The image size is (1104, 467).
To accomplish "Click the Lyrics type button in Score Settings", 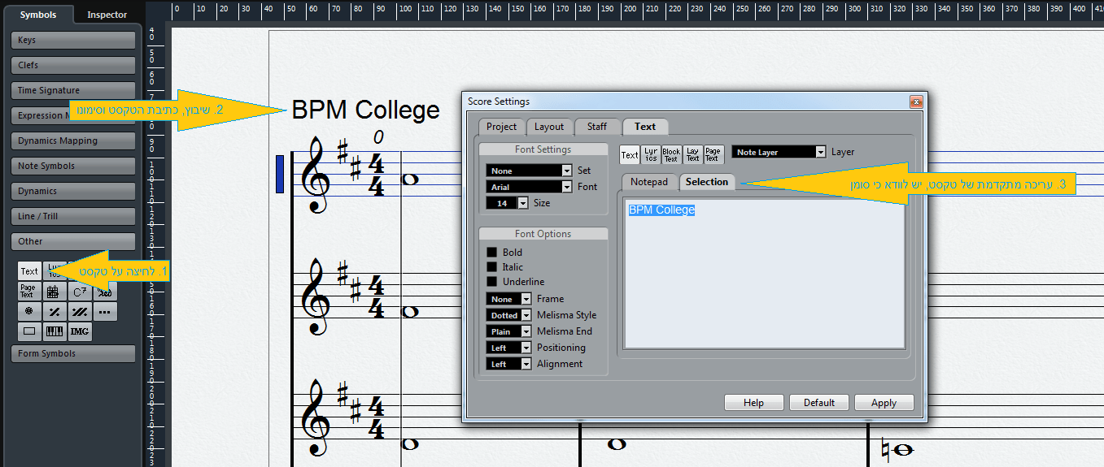I will point(650,154).
